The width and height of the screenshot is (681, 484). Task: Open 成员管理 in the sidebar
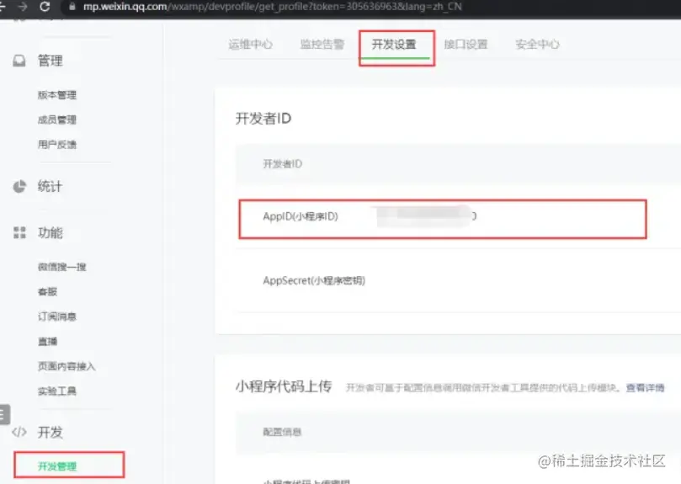tap(57, 120)
